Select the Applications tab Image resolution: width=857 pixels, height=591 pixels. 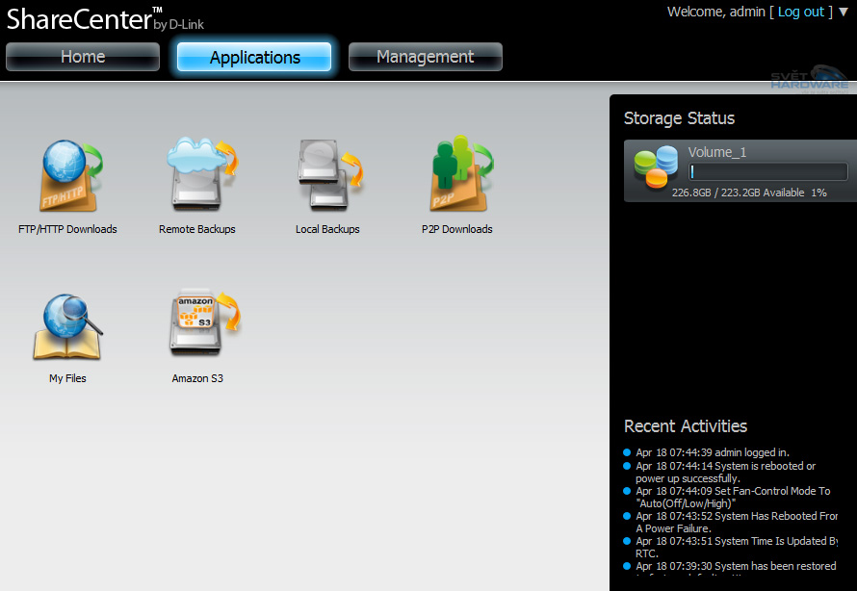coord(254,57)
